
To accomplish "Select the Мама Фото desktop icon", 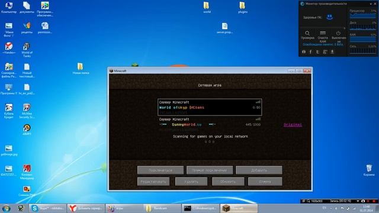I will [x=9, y=30].
